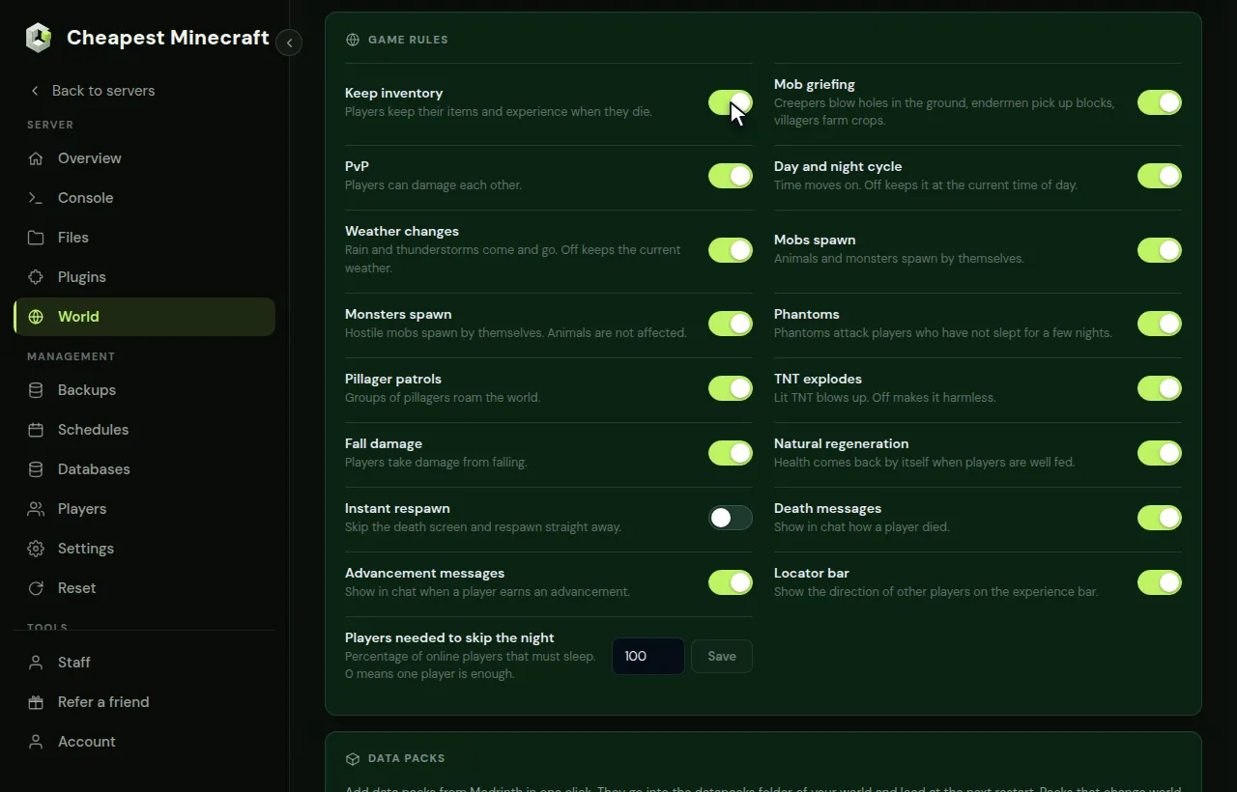Open the Account page
Viewport: 1237px width, 792px height.
pyautogui.click(x=144, y=742)
